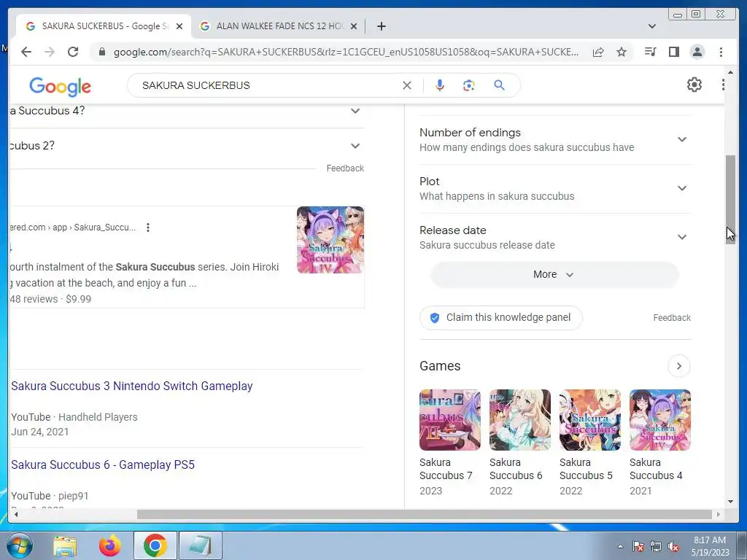This screenshot has width=747, height=560.
Task: Click the scroll-up arrow of the page
Action: 730,72
